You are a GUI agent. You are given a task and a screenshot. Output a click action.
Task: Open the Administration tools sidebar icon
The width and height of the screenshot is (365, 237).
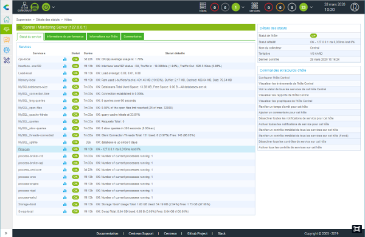(7, 60)
